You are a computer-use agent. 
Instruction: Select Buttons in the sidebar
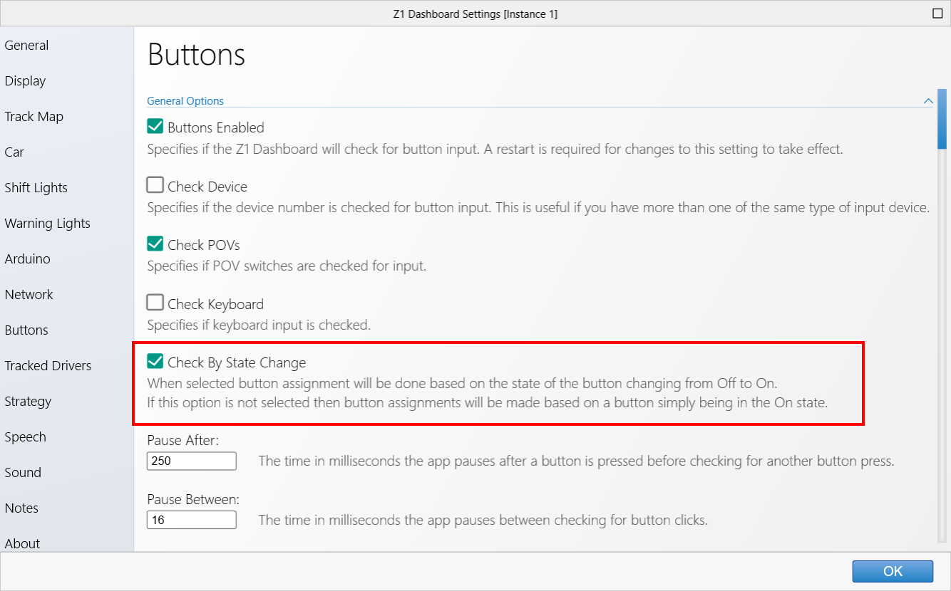[x=26, y=330]
